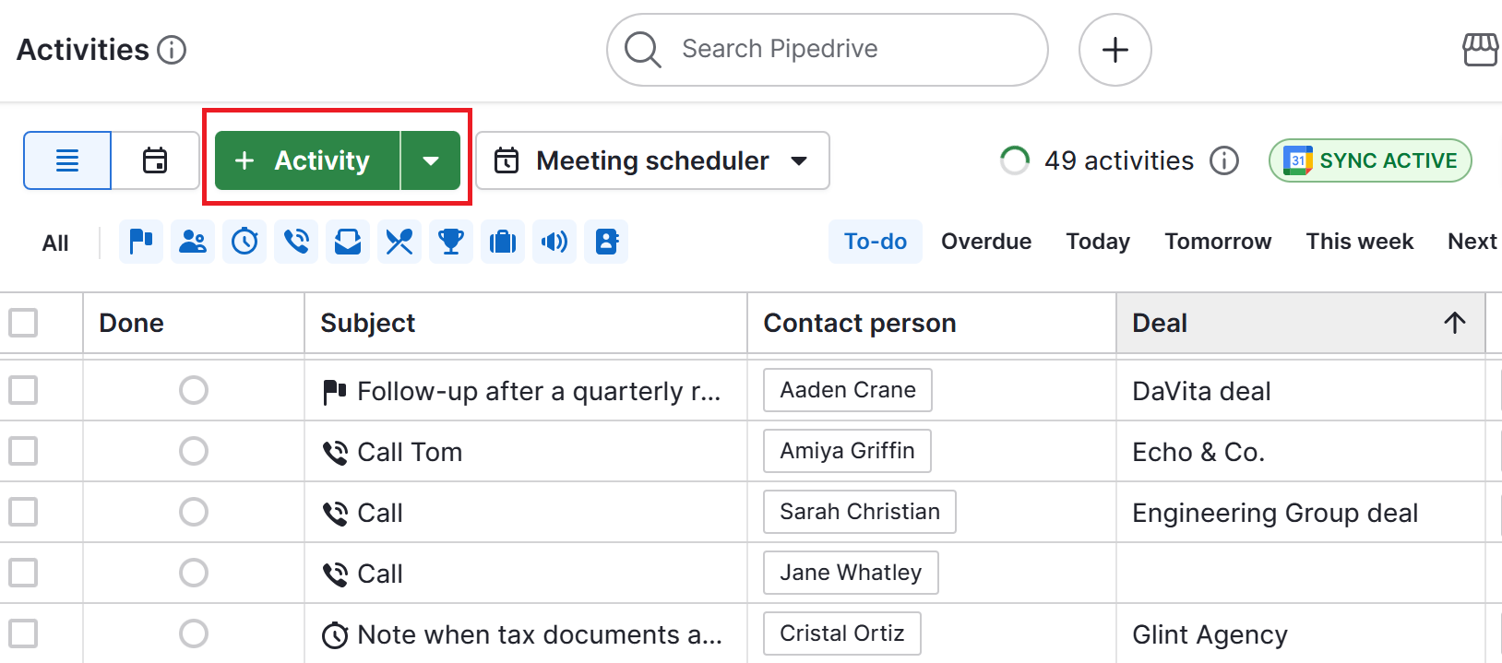Switch to calendar view icon
The image size is (1502, 663).
pyautogui.click(x=154, y=160)
